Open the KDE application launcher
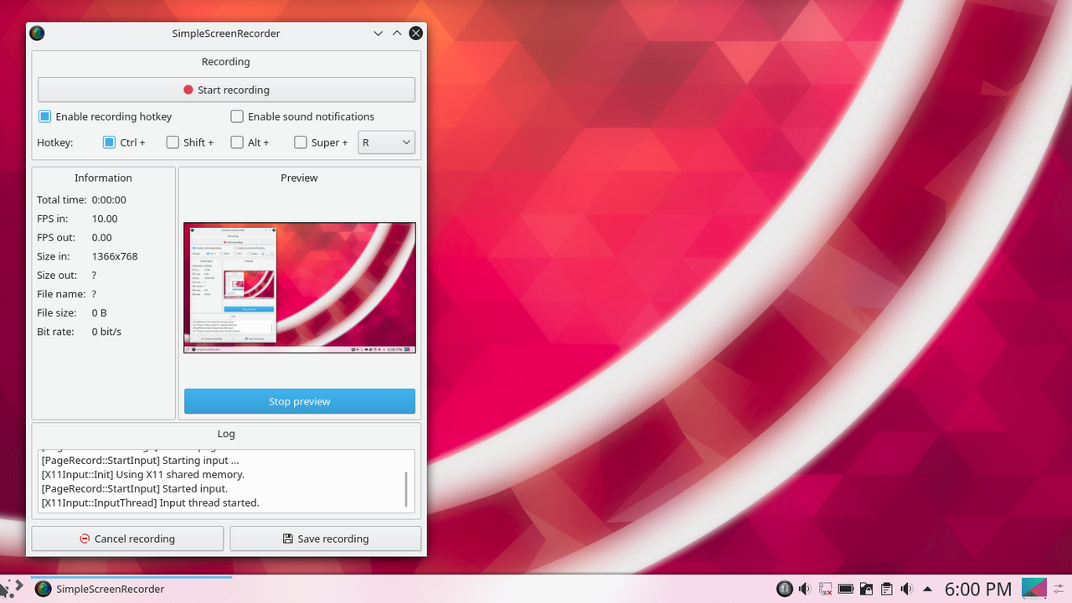 click(12, 589)
